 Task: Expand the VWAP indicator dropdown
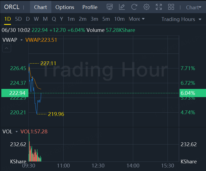(x=21, y=40)
